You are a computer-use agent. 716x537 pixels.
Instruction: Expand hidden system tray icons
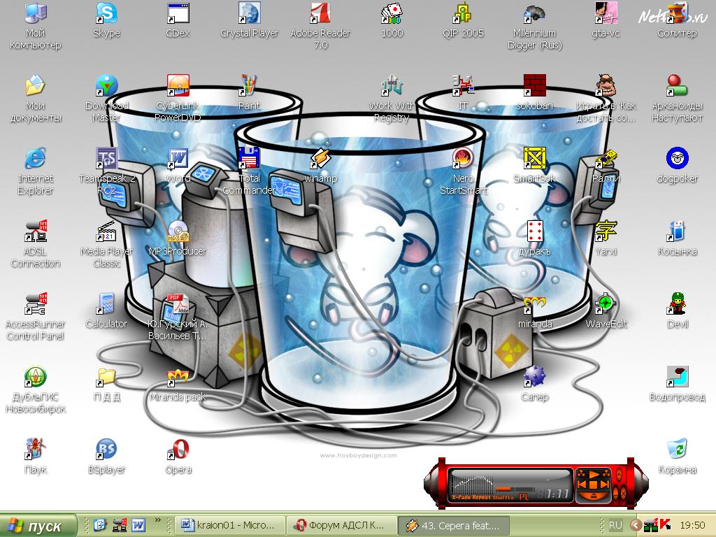pyautogui.click(x=635, y=524)
